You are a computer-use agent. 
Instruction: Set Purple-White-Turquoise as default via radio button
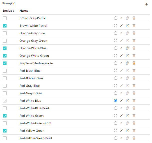(115, 63)
